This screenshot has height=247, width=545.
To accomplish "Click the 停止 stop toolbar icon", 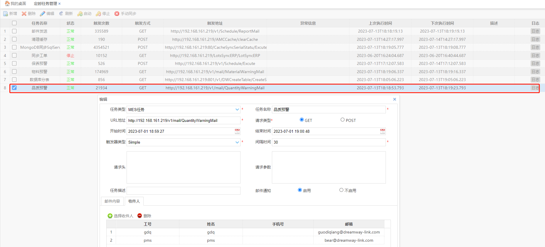I will (98, 14).
